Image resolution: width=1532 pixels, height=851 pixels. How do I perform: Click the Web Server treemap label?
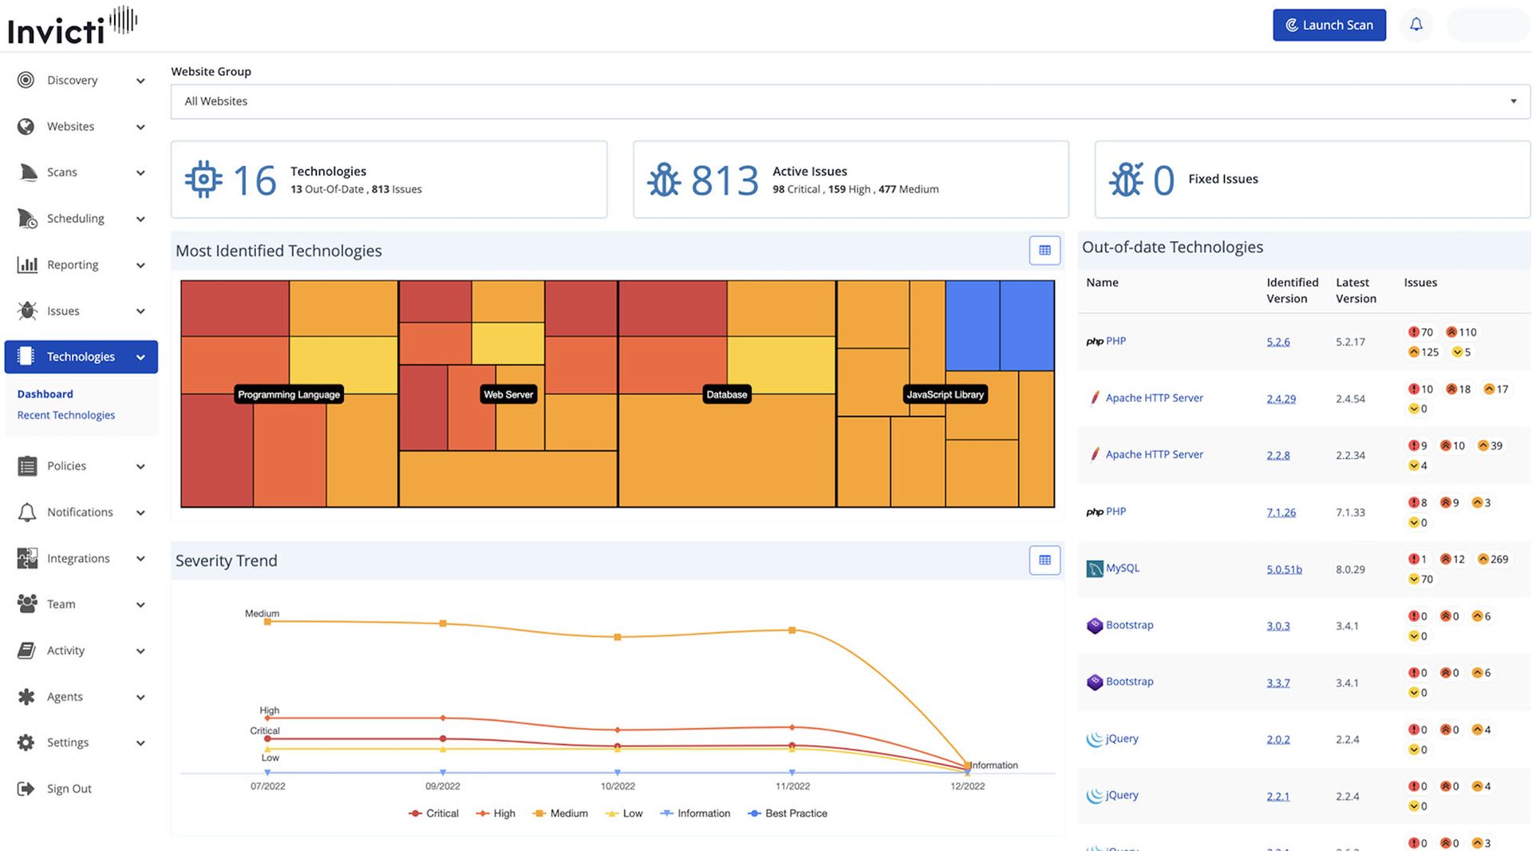click(508, 394)
